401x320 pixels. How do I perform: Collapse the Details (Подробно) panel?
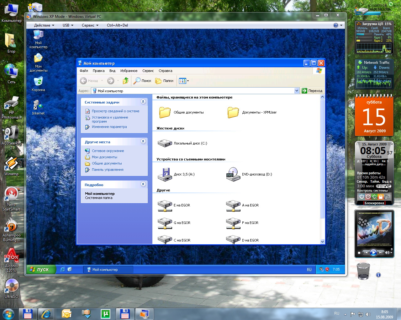[143, 184]
